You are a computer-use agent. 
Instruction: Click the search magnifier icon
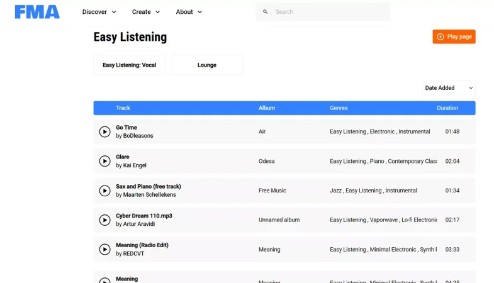coord(266,12)
